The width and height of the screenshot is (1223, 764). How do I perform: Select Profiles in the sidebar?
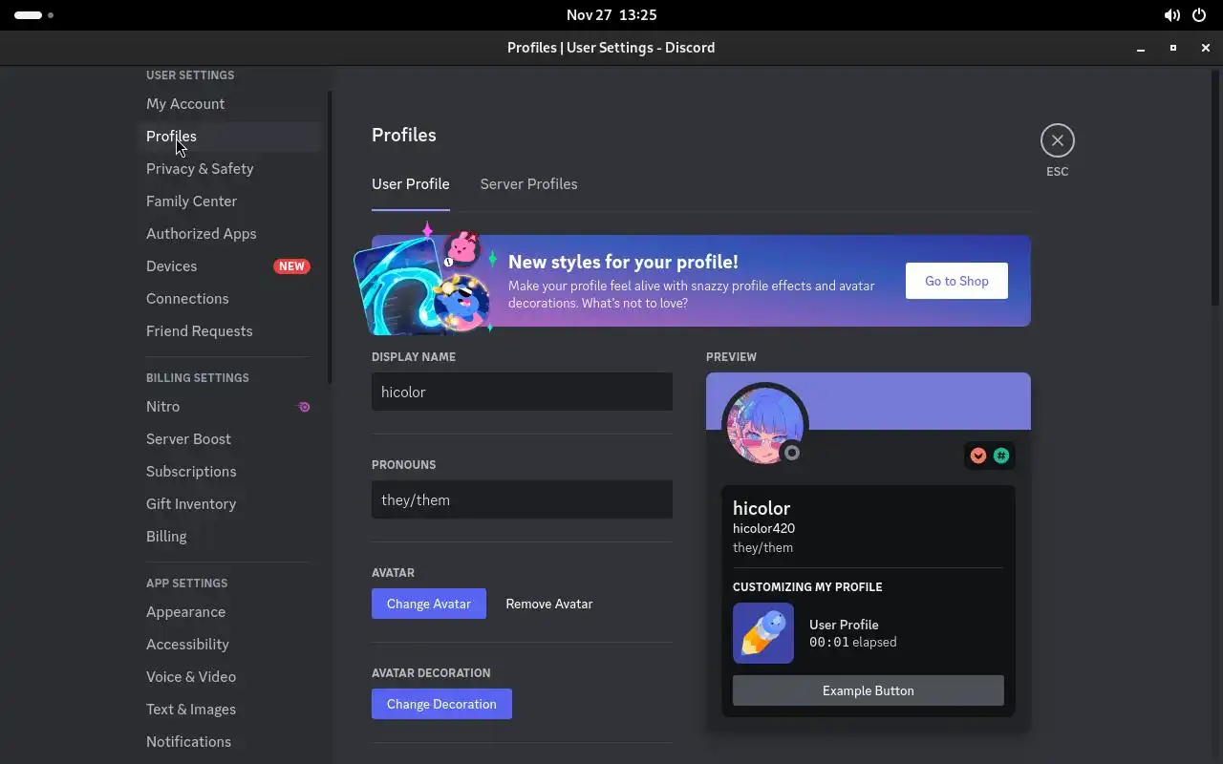pos(227,137)
